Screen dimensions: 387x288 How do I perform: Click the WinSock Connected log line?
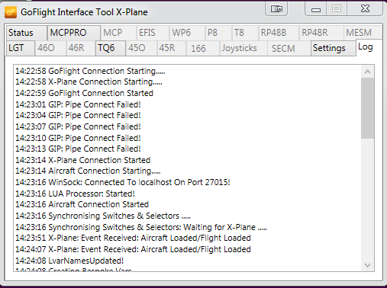(x=123, y=182)
